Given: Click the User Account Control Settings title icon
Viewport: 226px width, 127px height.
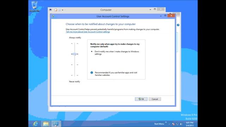Looking at the screenshot, I should [53, 16].
